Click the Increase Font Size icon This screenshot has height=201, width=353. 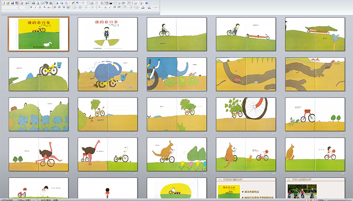(105, 7)
